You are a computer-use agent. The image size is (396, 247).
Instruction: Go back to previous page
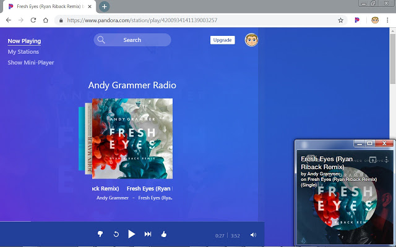pos(9,20)
